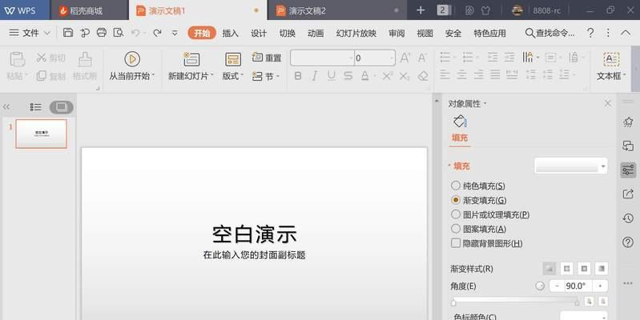Switch to outline view icon in slide panel

35,107
